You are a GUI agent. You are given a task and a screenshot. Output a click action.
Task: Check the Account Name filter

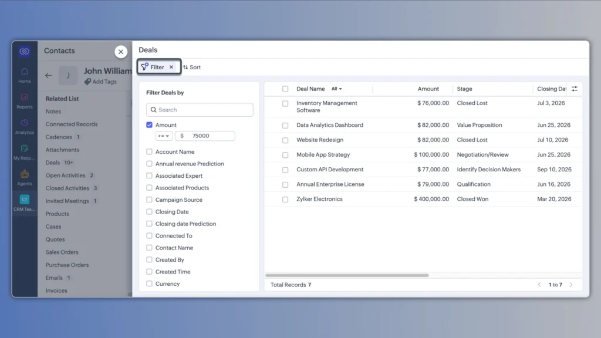click(x=150, y=152)
